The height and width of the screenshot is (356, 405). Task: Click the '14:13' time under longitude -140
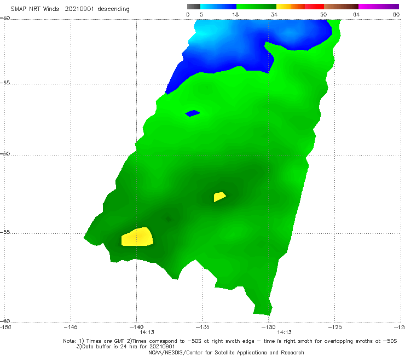[147, 332]
